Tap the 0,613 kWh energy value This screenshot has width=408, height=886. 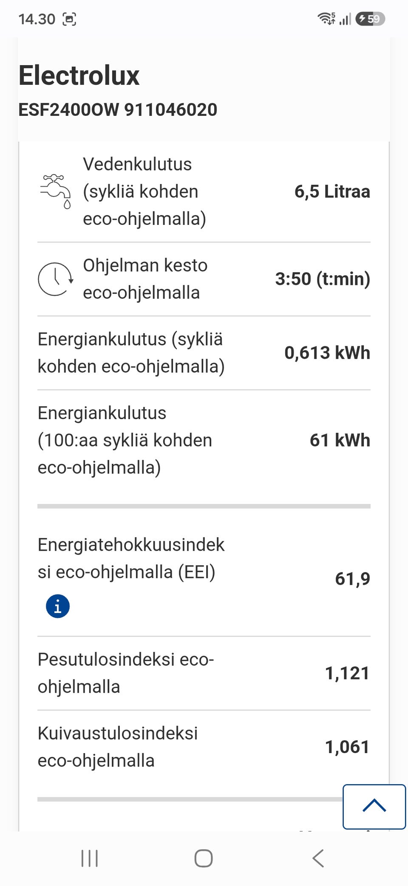pyautogui.click(x=327, y=353)
